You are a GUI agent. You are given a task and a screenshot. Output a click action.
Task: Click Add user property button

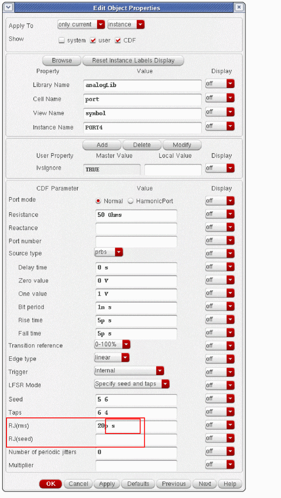pyautogui.click(x=102, y=145)
